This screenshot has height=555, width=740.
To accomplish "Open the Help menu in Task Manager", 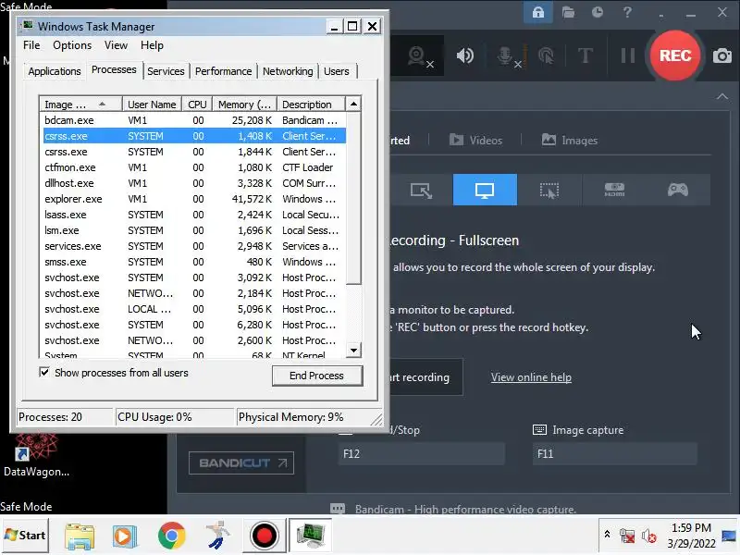I will coord(152,45).
